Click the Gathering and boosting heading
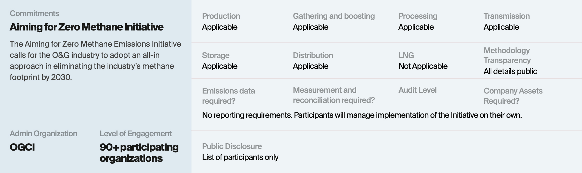The width and height of the screenshot is (582, 173). [334, 16]
